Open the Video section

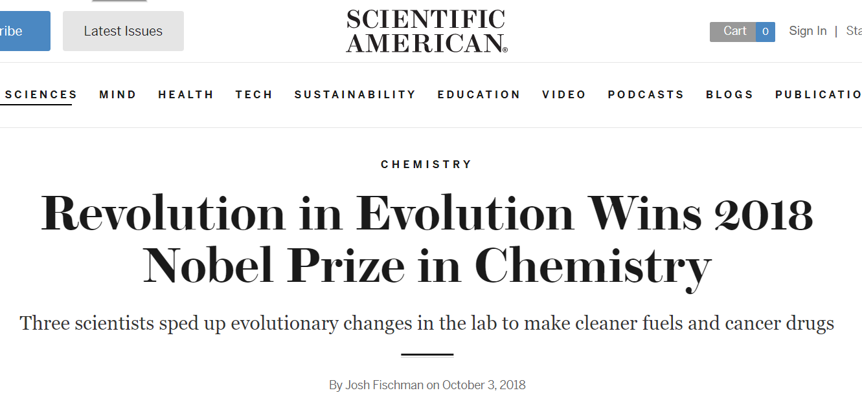[x=564, y=94]
